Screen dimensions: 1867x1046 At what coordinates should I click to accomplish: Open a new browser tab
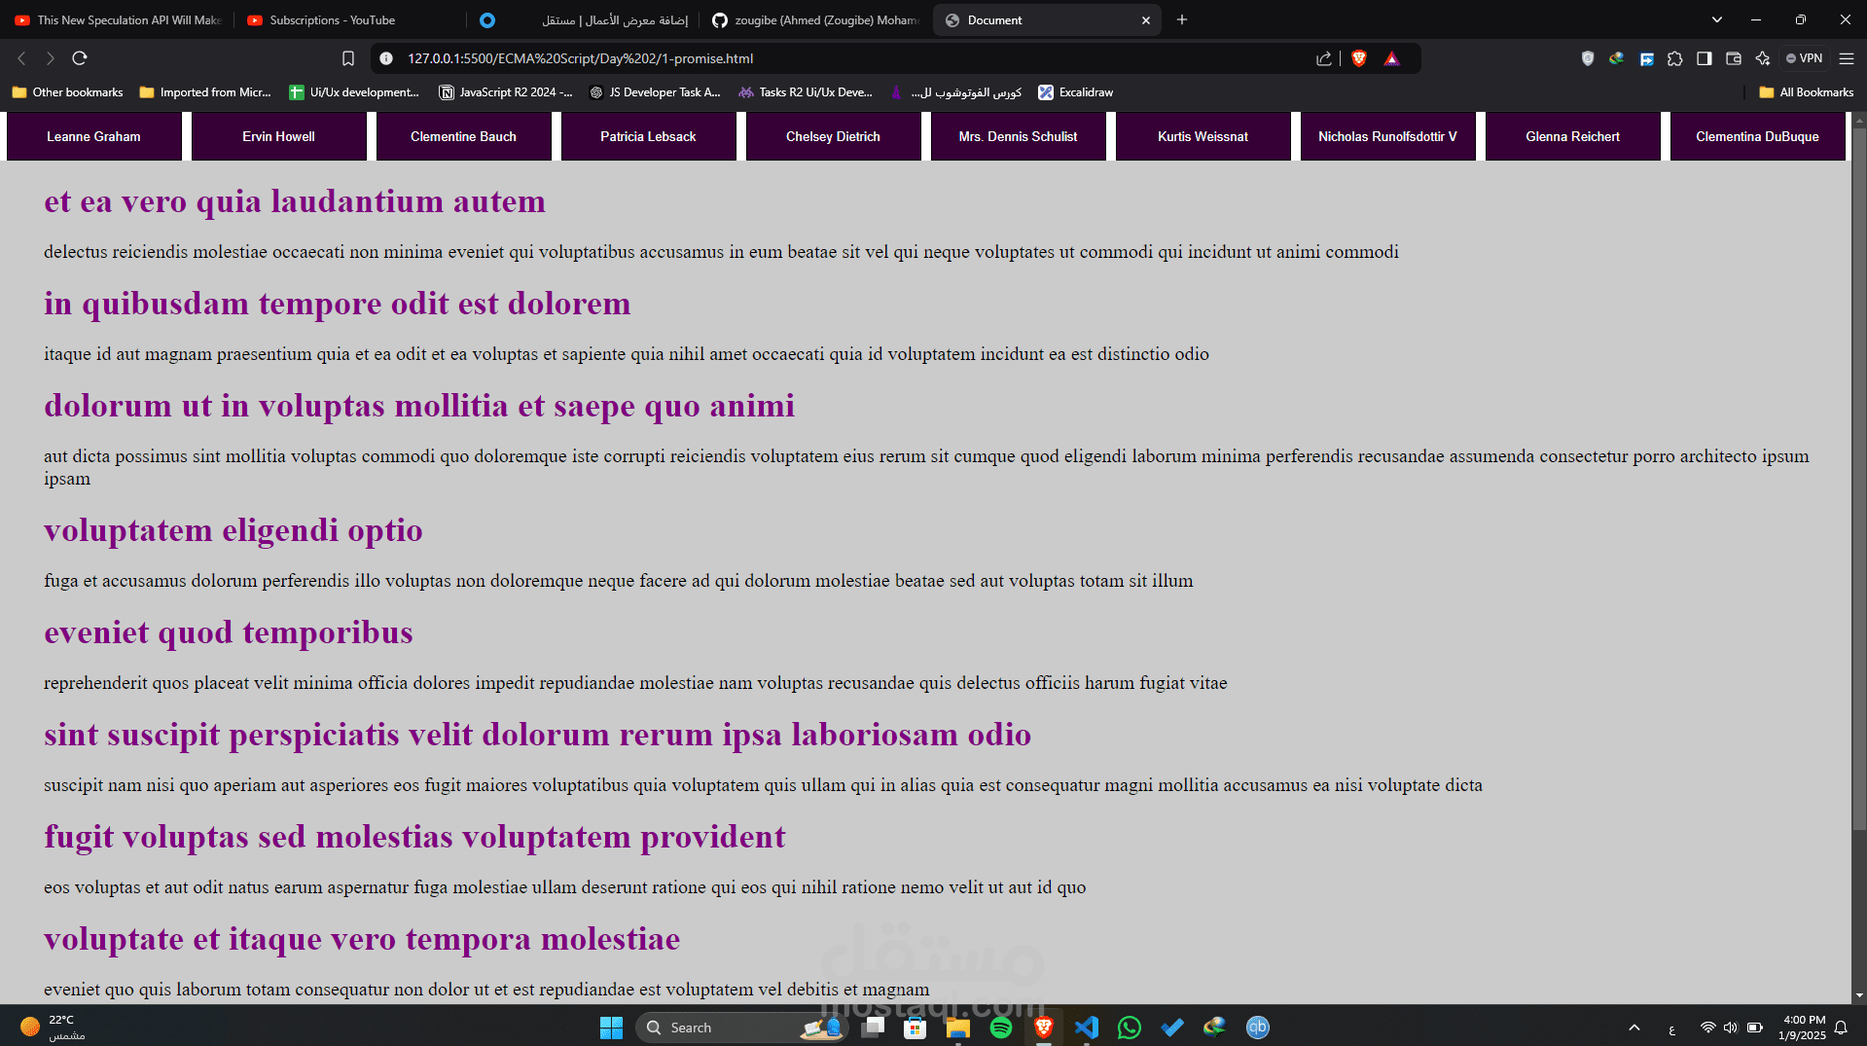1182,19
